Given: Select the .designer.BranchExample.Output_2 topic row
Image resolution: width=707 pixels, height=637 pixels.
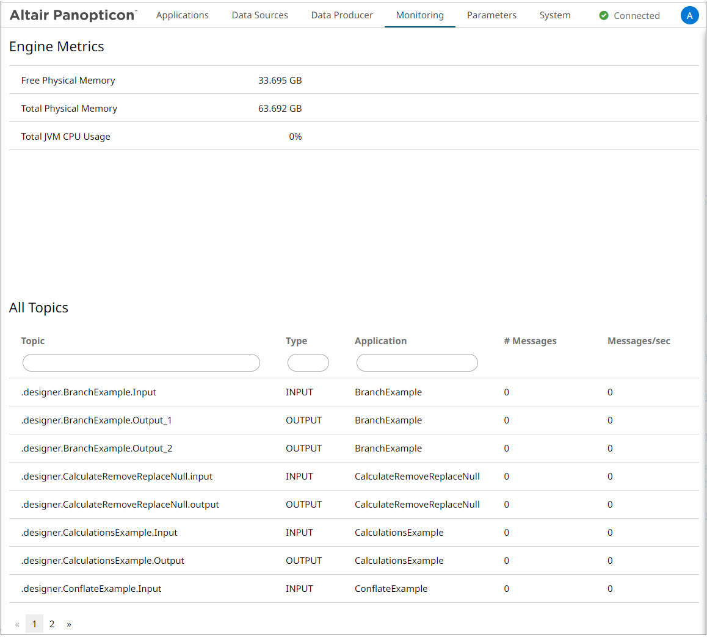Looking at the screenshot, I should pyautogui.click(x=96, y=448).
